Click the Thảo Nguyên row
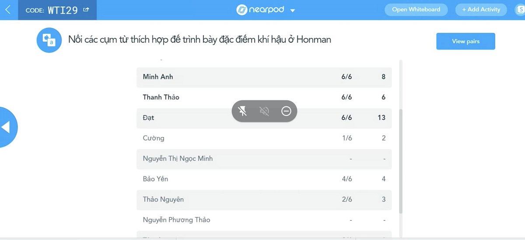This screenshot has height=240, width=525. click(264, 200)
